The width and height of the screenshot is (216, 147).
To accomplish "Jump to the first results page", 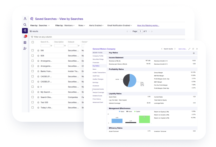I will point(127,31).
